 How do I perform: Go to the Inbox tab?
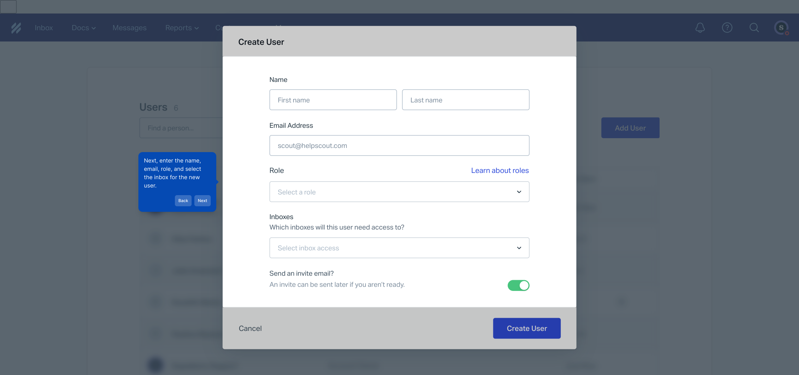(44, 28)
